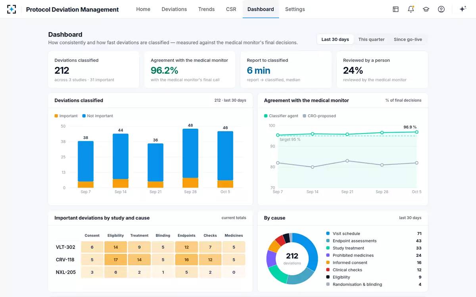This screenshot has height=297, width=476.
Task: Click VLT-302 Eligibility cell 14
Action: click(116, 247)
